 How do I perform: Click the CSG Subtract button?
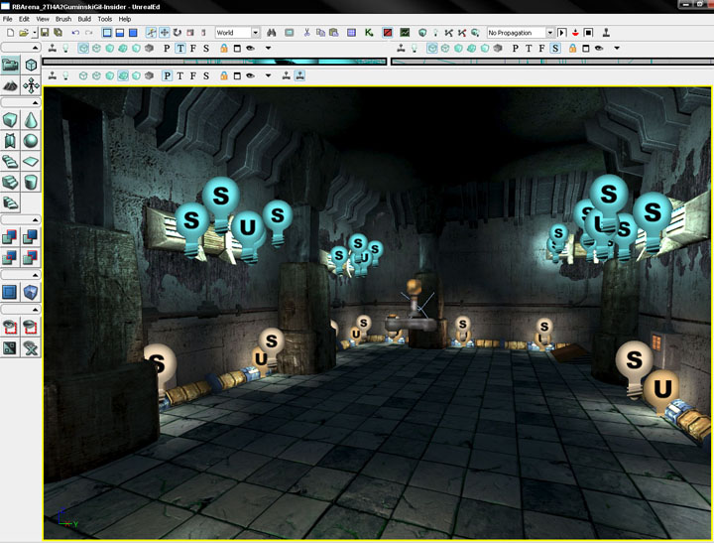tap(31, 237)
